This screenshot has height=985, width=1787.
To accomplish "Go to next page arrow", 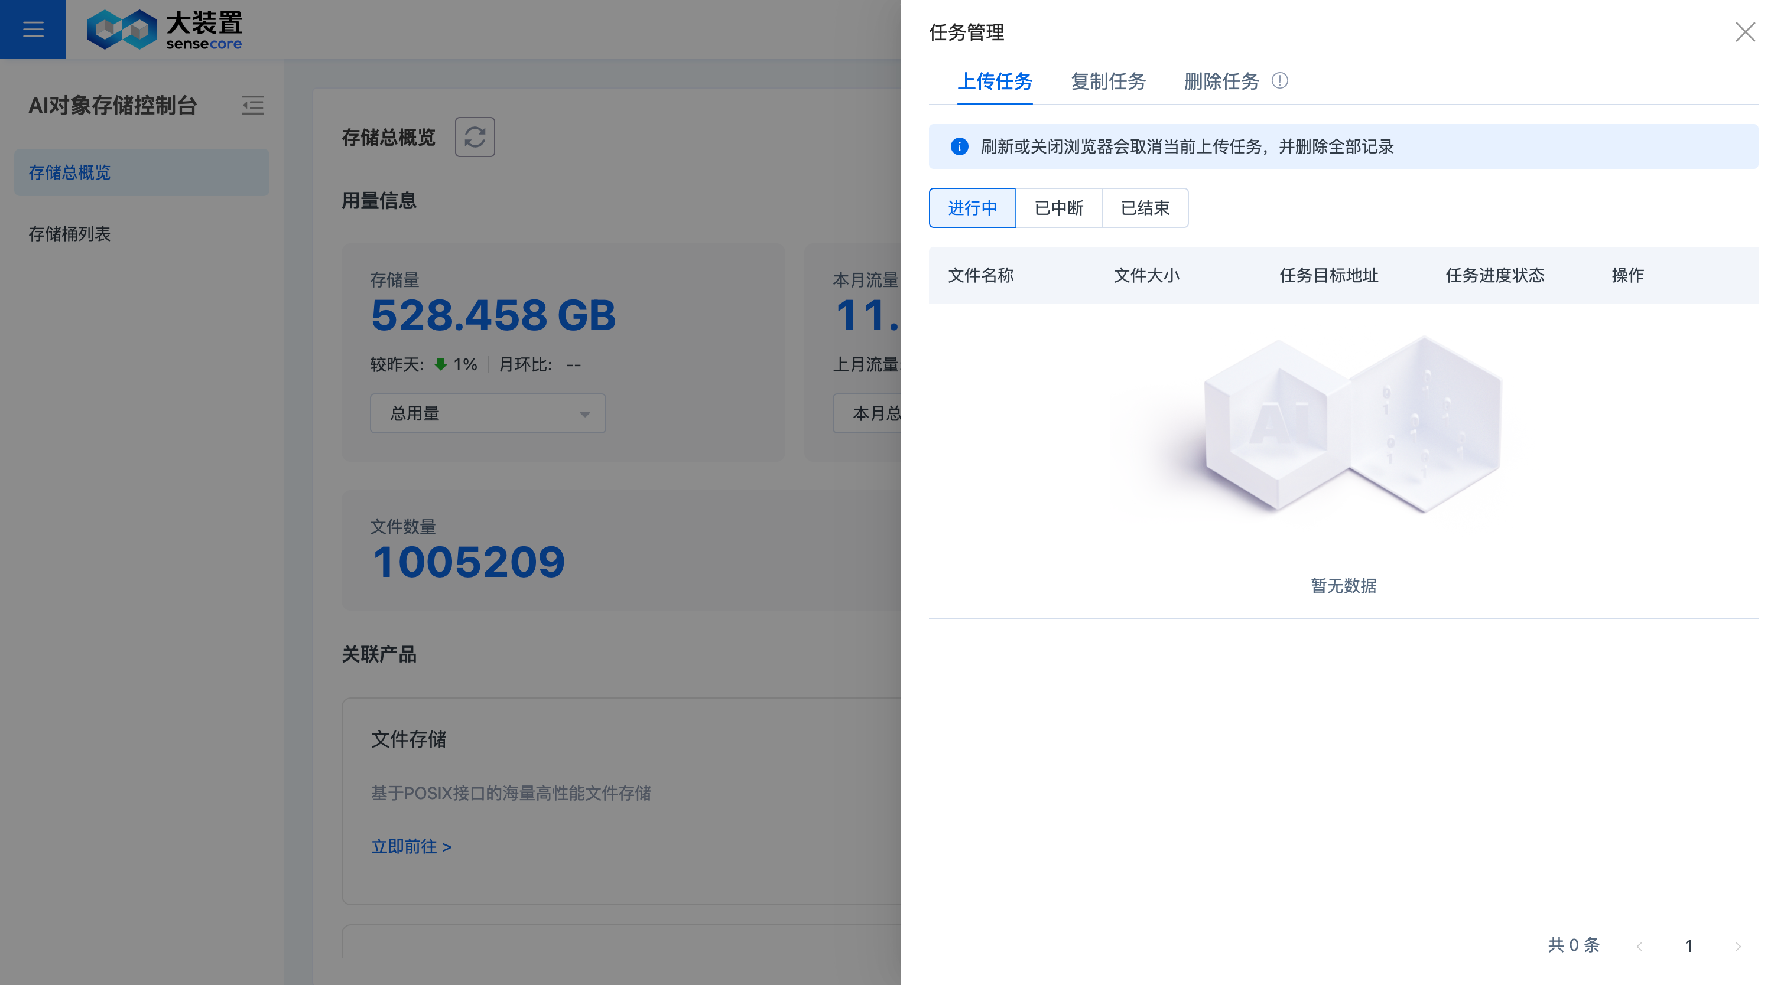I will tap(1738, 946).
